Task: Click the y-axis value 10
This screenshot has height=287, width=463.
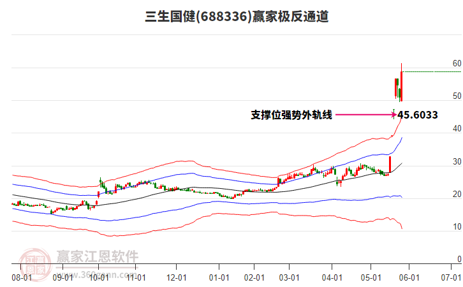Action: [x=457, y=226]
